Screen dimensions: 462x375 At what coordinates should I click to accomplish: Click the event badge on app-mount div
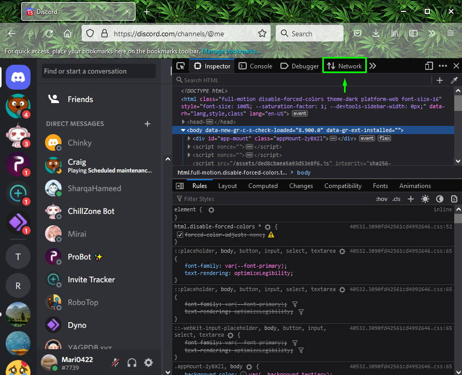367,138
